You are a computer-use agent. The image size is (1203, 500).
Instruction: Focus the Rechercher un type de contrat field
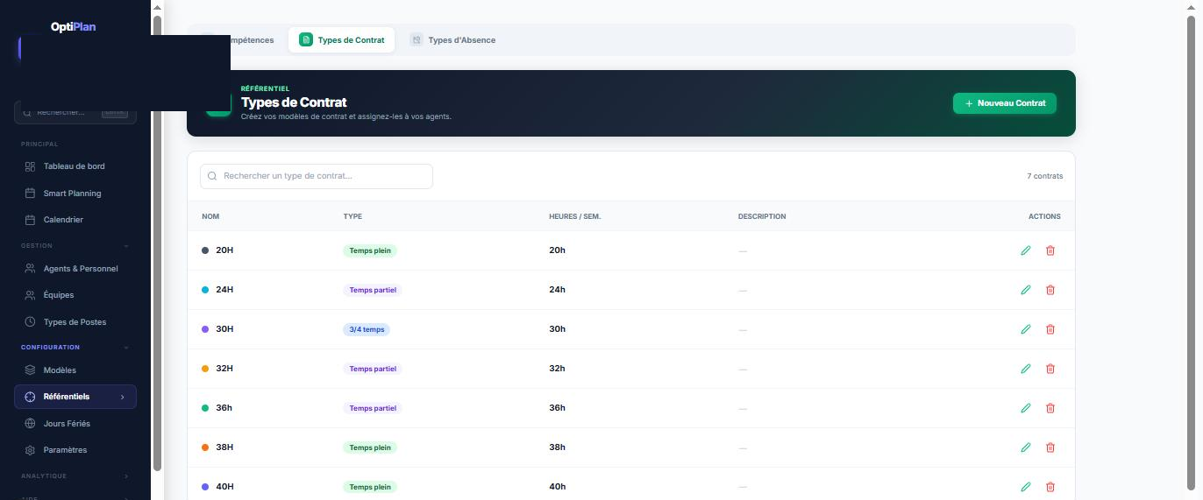click(317, 176)
